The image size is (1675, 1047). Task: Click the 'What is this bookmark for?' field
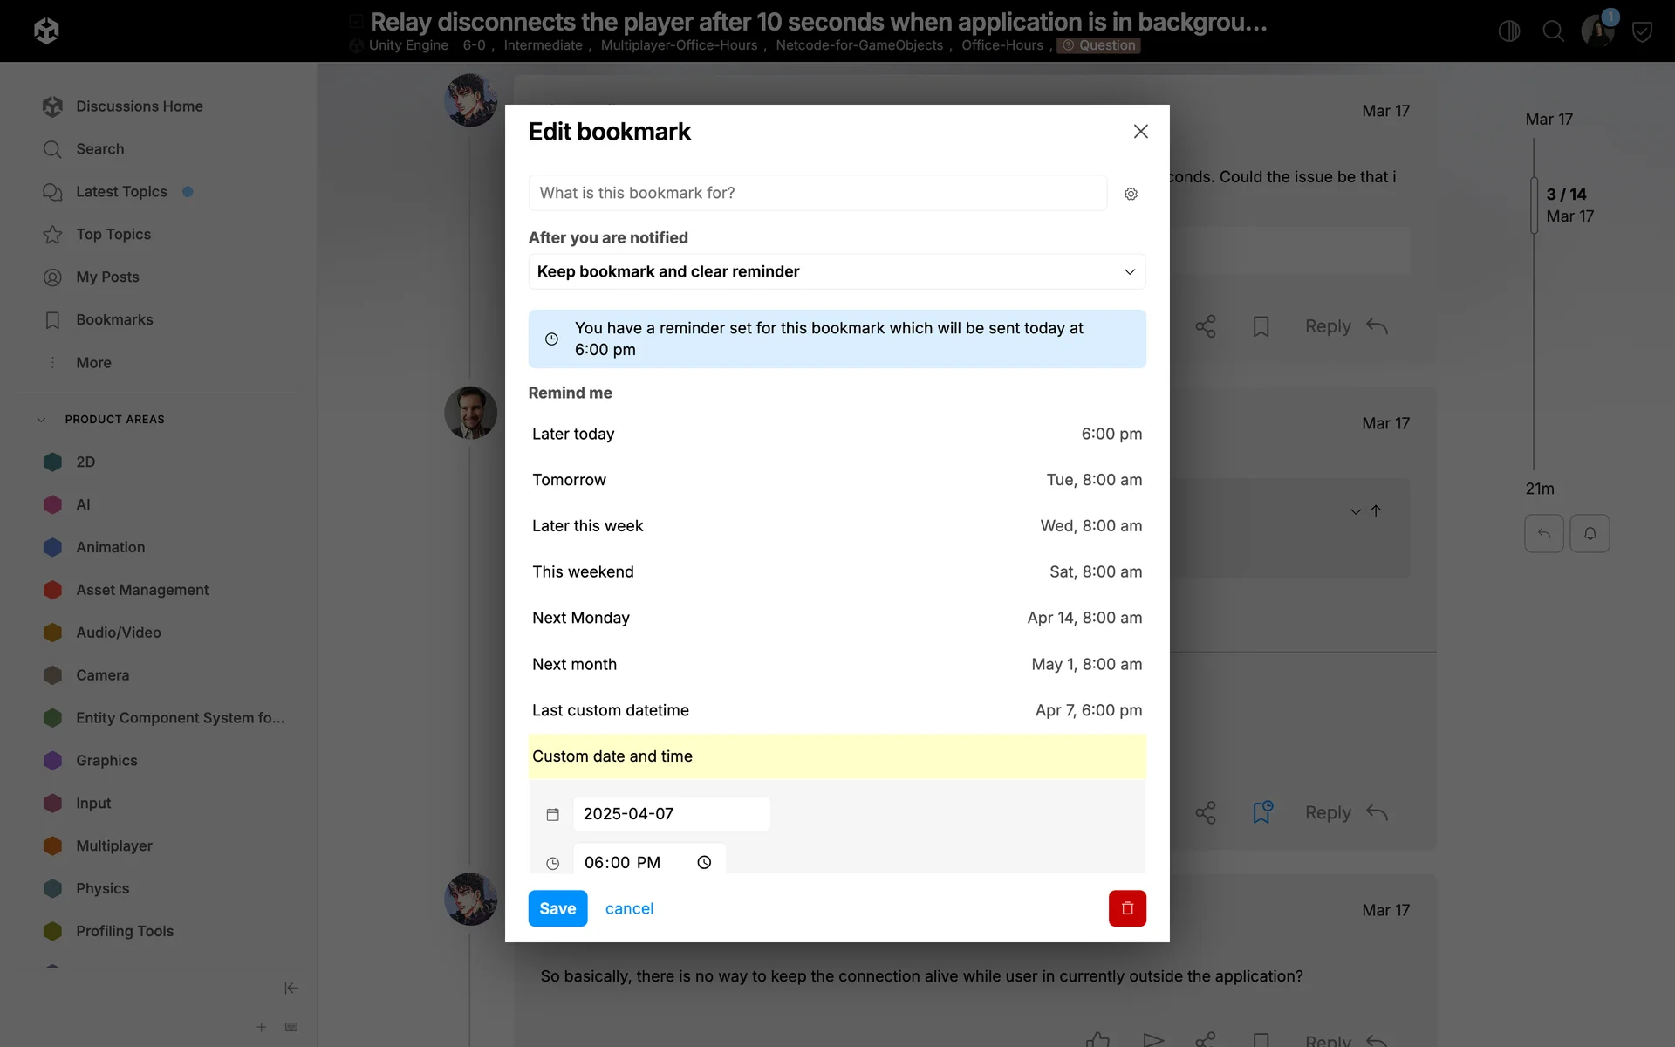tap(817, 193)
